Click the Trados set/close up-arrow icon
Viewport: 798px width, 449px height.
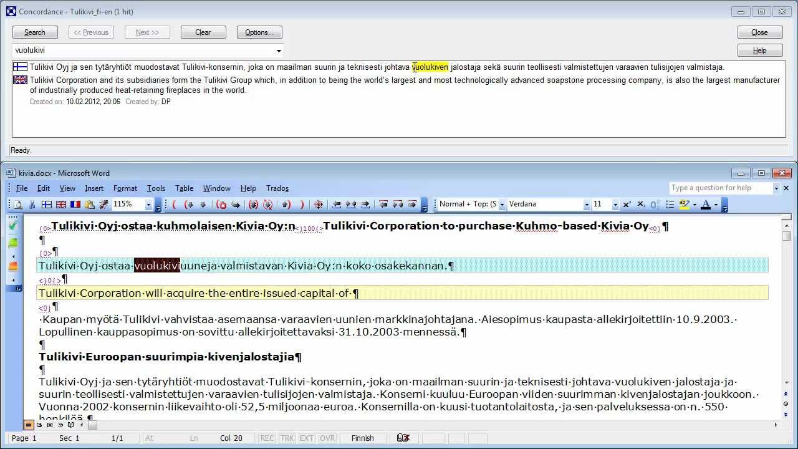[286, 204]
